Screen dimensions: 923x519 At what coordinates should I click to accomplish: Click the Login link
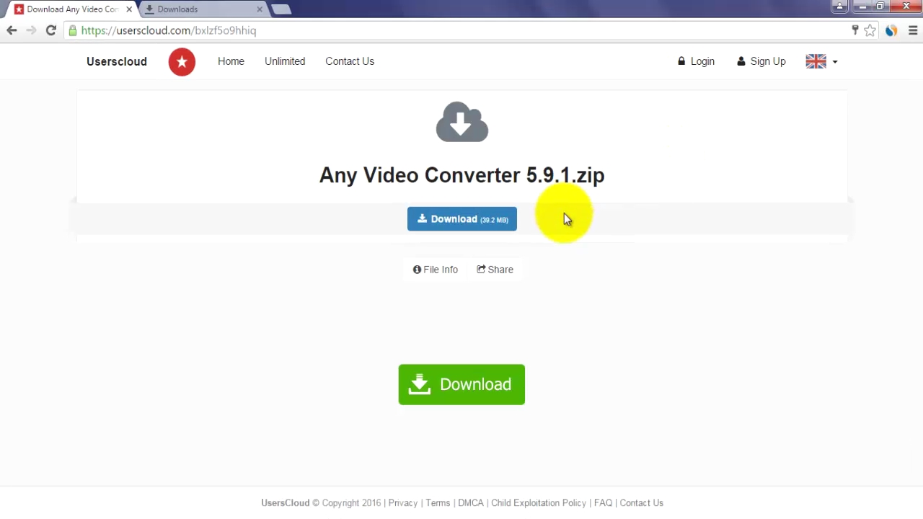(x=696, y=61)
